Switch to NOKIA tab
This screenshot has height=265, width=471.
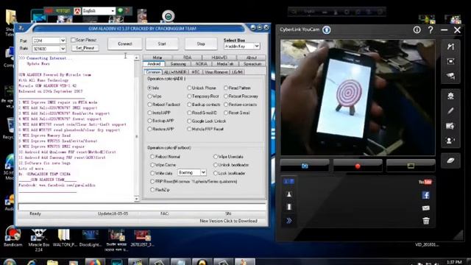pos(201,64)
